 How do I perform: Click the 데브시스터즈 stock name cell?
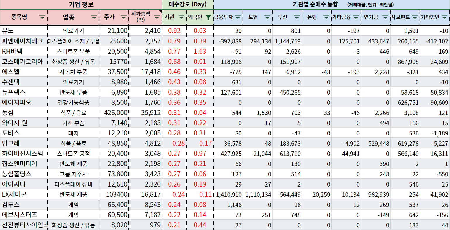(x=24, y=215)
